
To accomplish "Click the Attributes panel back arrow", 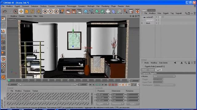I will 175,63.
